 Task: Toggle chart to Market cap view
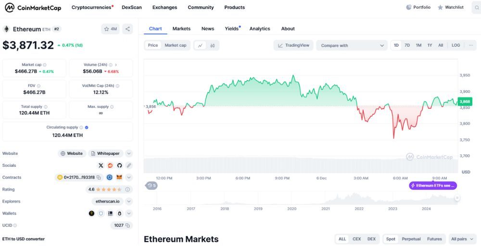pyautogui.click(x=176, y=45)
